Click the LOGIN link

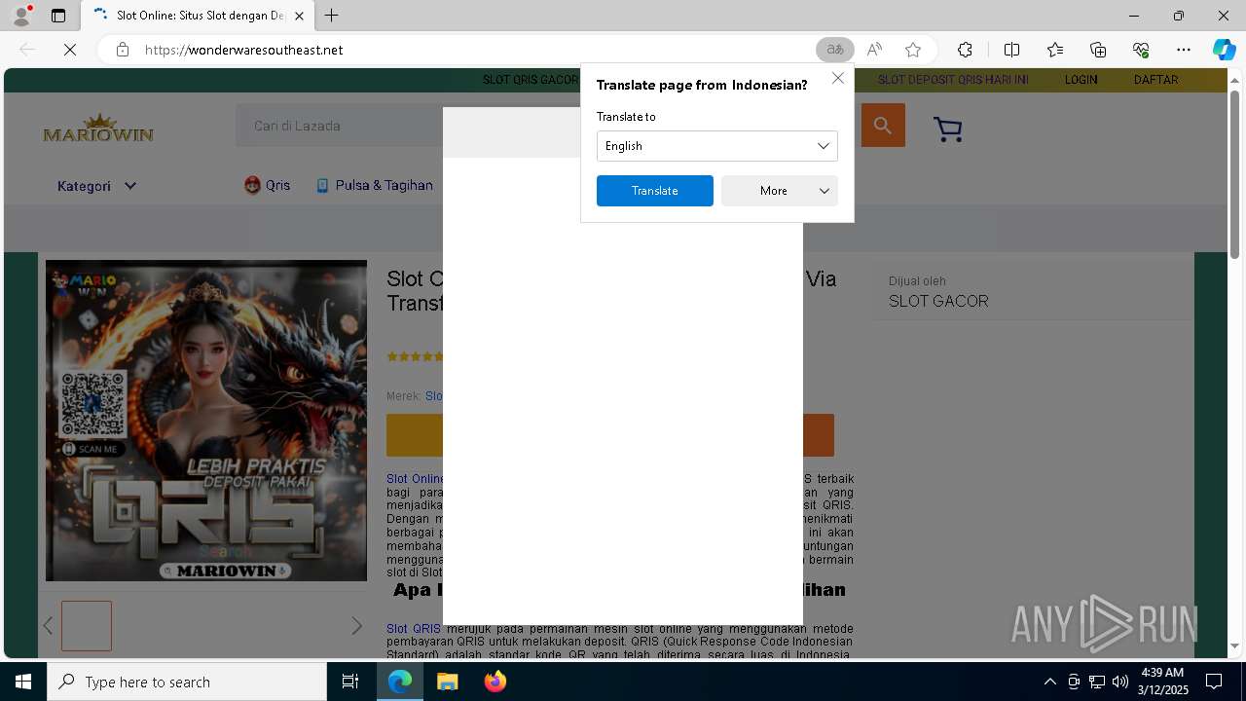point(1081,80)
